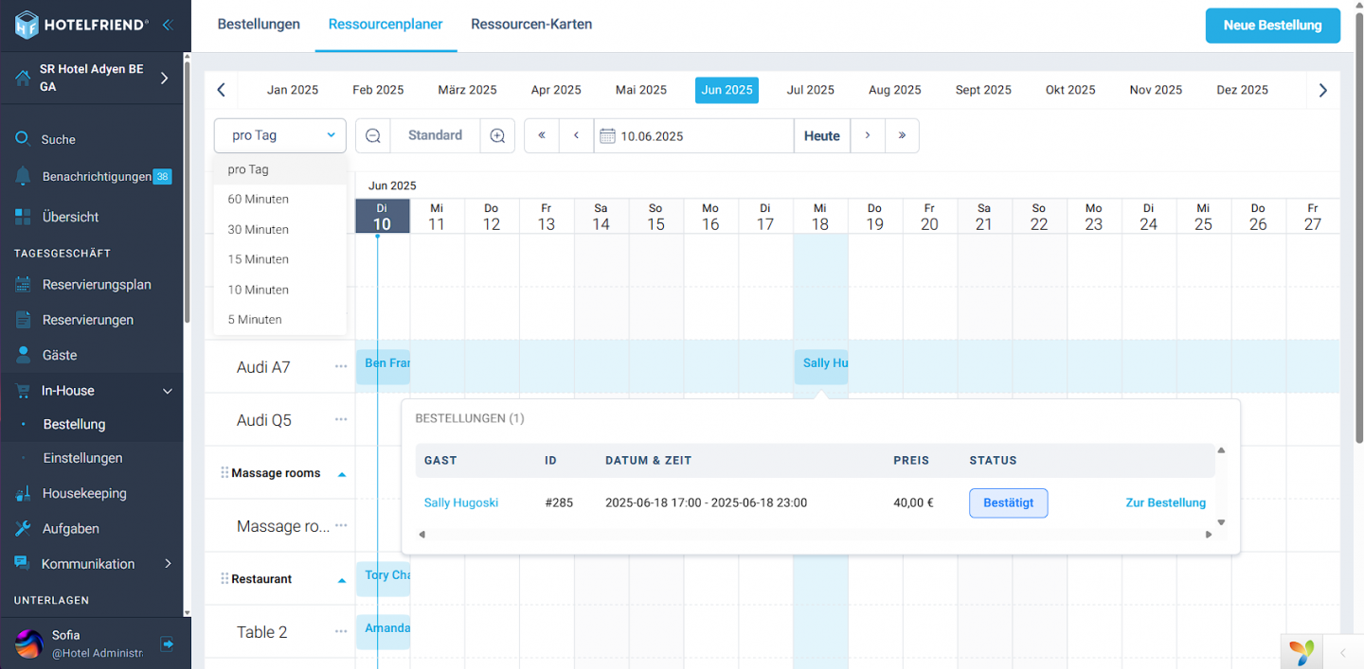Open Gäste person icon
Viewport: 1364px width, 669px height.
[23, 355]
